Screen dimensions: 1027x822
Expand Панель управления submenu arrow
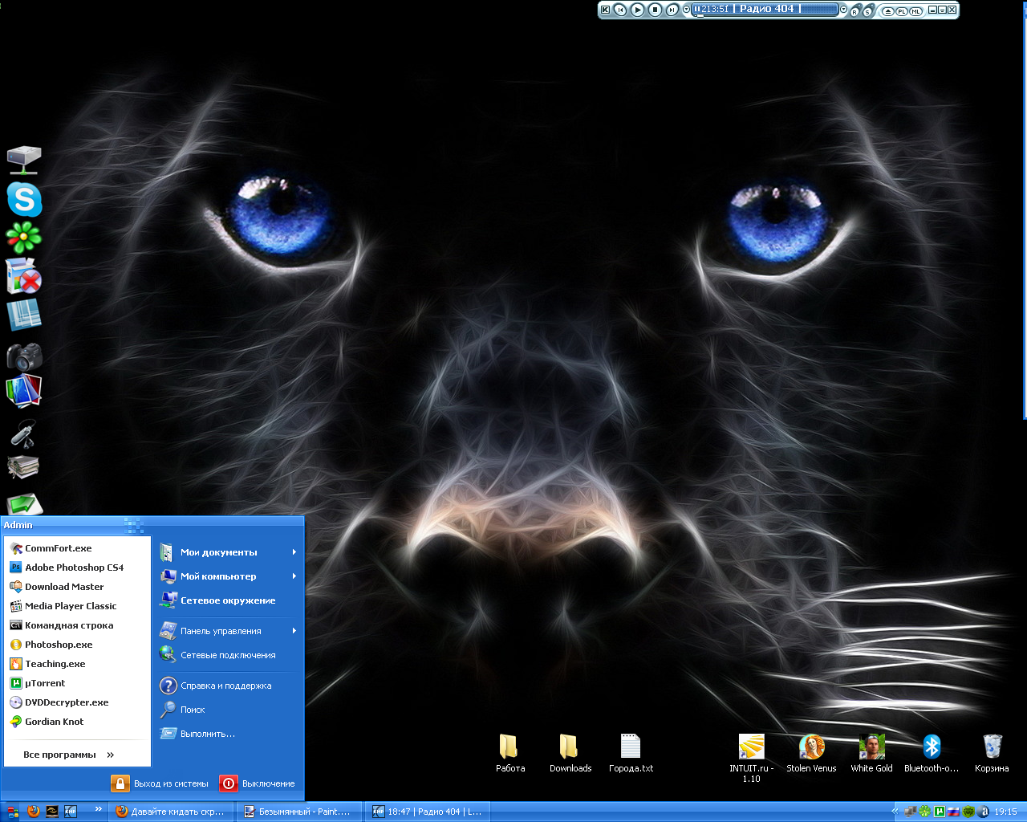(x=294, y=631)
